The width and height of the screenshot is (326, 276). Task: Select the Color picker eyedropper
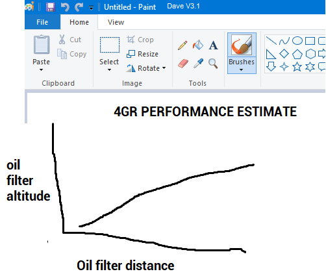198,64
